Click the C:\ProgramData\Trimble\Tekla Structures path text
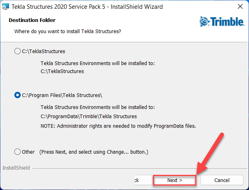Viewport: 249px width, 190px height. coord(88,117)
